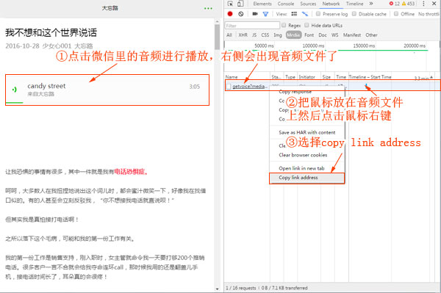Tick Hide data URLs checkbox
The image size is (441, 293).
tap(306, 25)
